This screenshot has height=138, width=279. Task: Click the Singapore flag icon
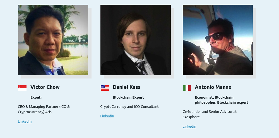(22, 88)
